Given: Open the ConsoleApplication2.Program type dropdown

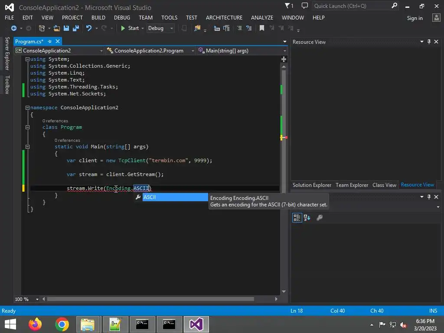Looking at the screenshot, I should 150,51.
